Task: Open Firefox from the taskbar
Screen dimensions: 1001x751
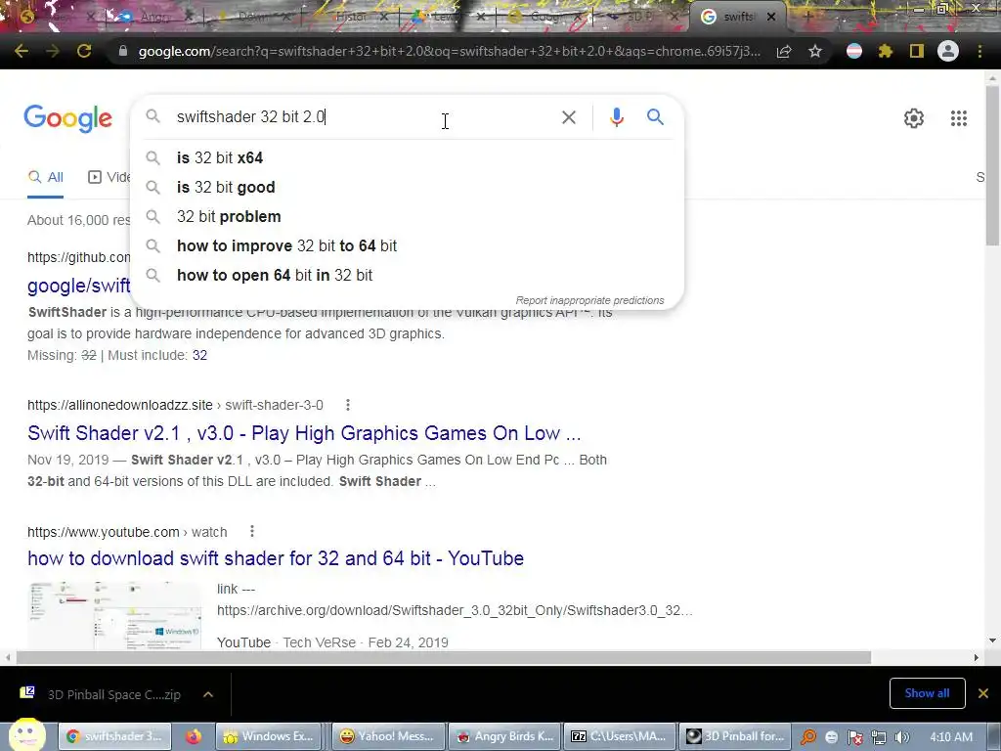Action: (194, 736)
